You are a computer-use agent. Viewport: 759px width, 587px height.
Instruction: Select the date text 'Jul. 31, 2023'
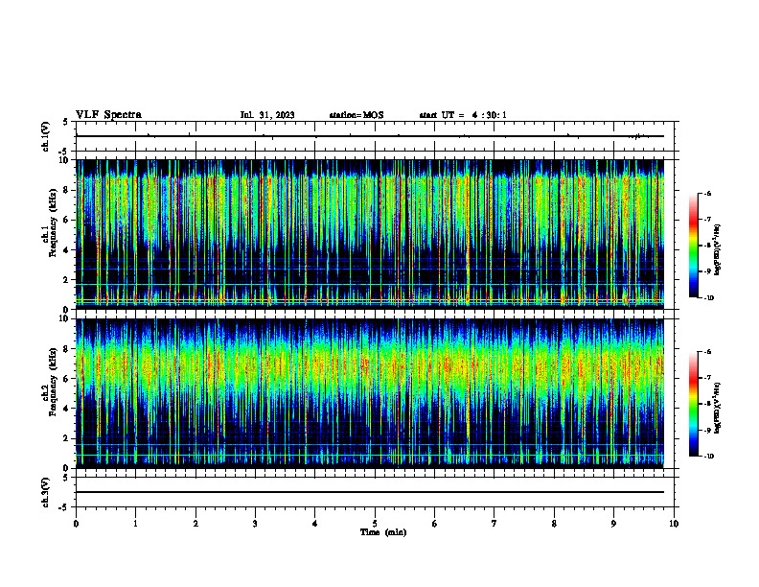coord(267,115)
